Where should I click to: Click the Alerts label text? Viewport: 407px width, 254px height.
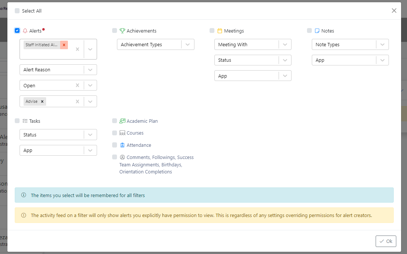(x=35, y=31)
